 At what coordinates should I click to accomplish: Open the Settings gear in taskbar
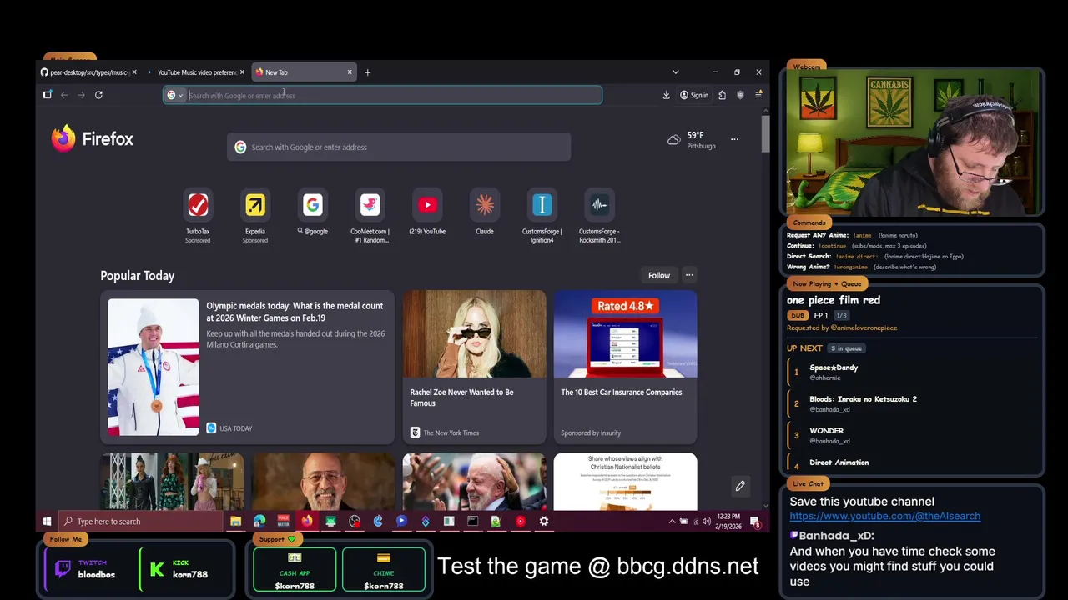point(544,522)
